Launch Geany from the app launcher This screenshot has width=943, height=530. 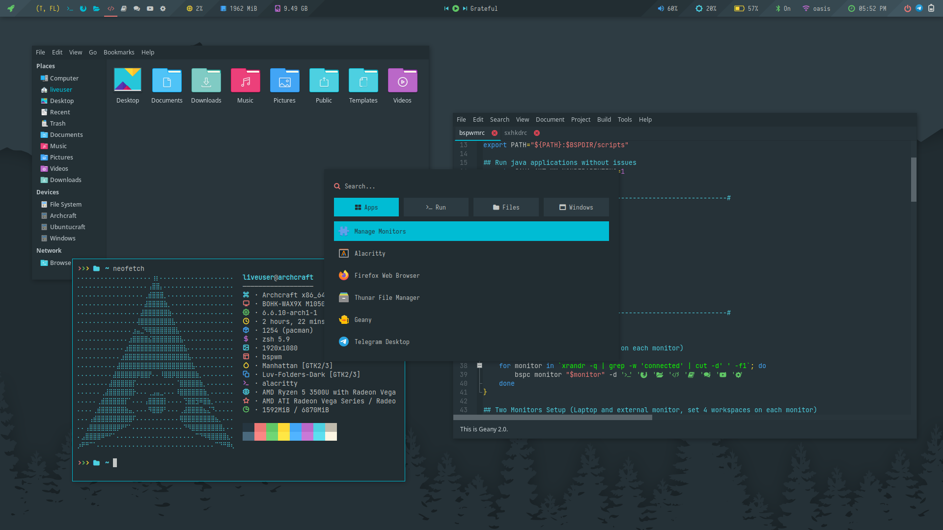point(363,320)
